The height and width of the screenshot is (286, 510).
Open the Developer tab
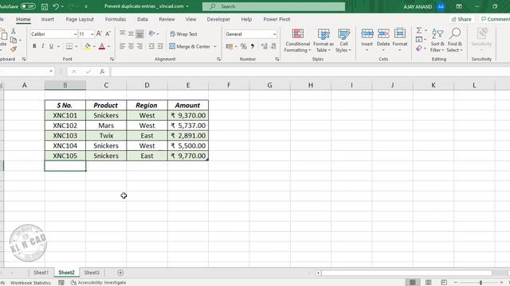(218, 19)
